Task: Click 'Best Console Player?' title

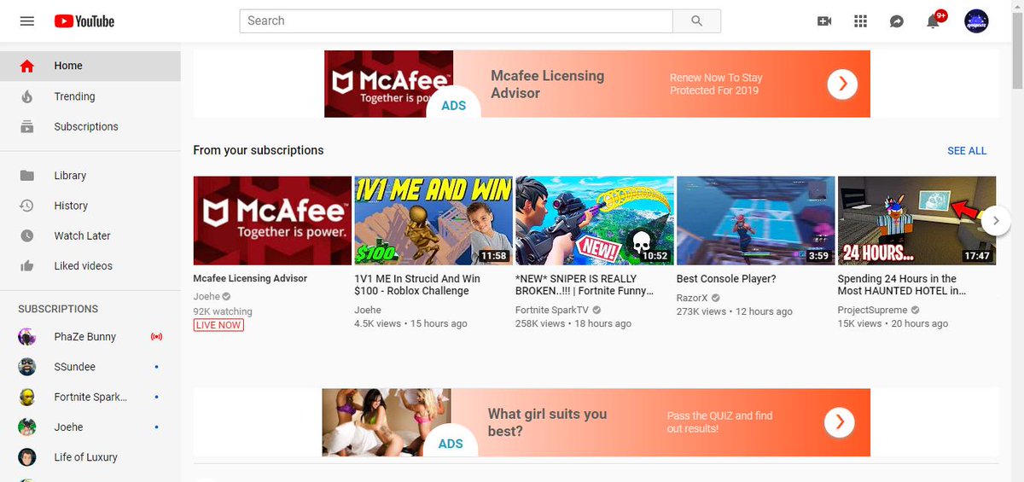Action: [726, 279]
